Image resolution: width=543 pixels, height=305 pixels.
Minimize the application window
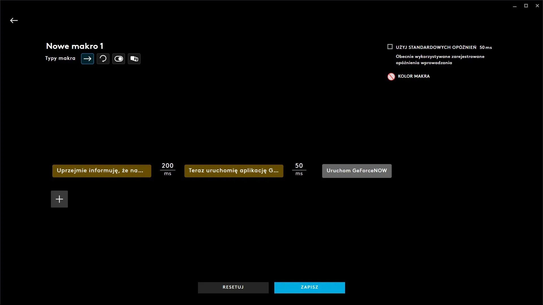[515, 6]
